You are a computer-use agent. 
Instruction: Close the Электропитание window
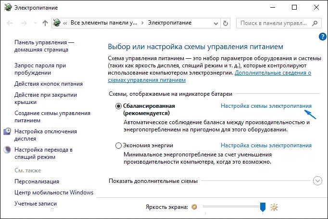(x=316, y=7)
